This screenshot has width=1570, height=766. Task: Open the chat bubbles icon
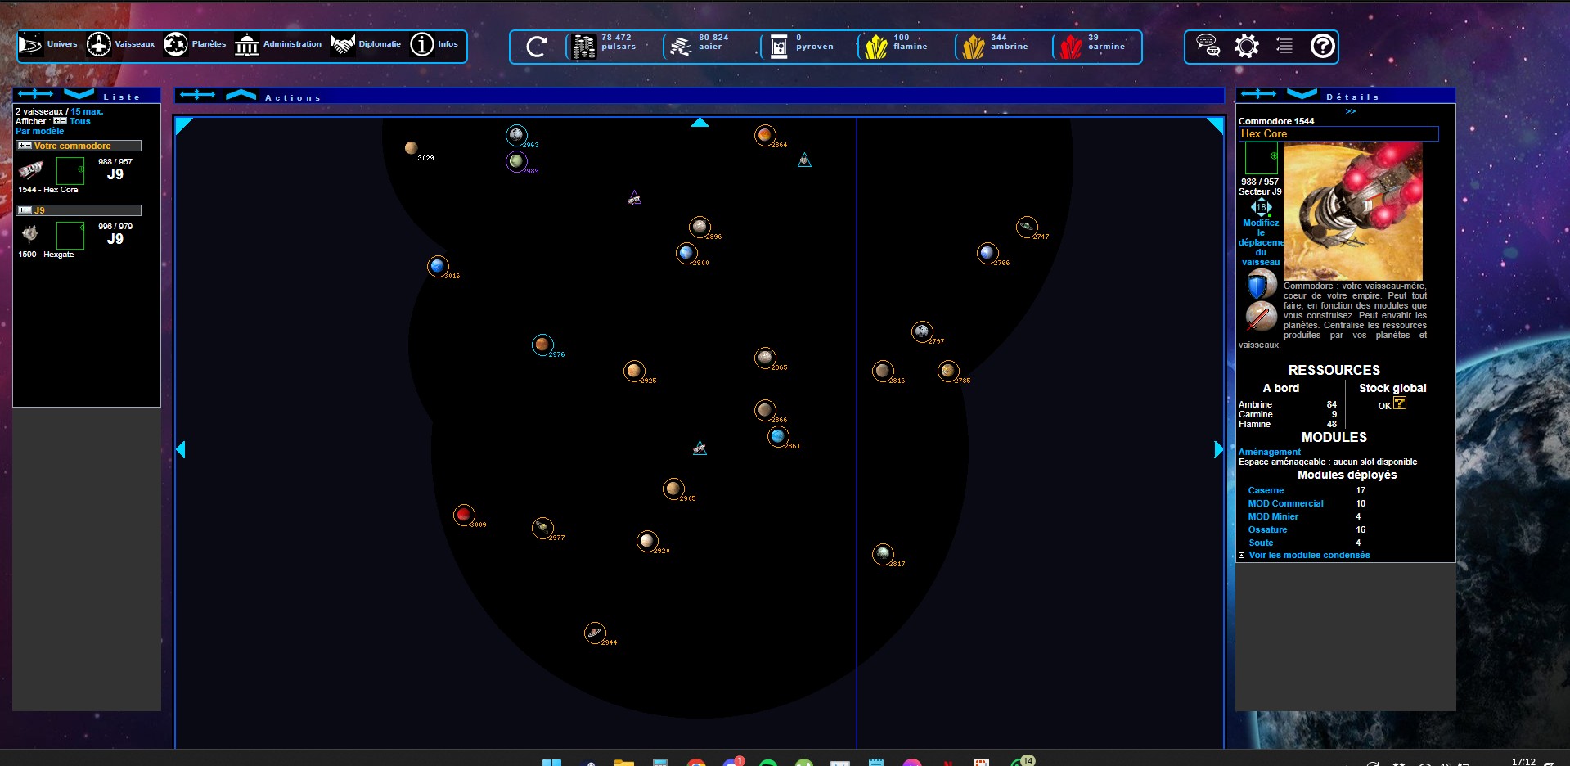pos(1208,46)
